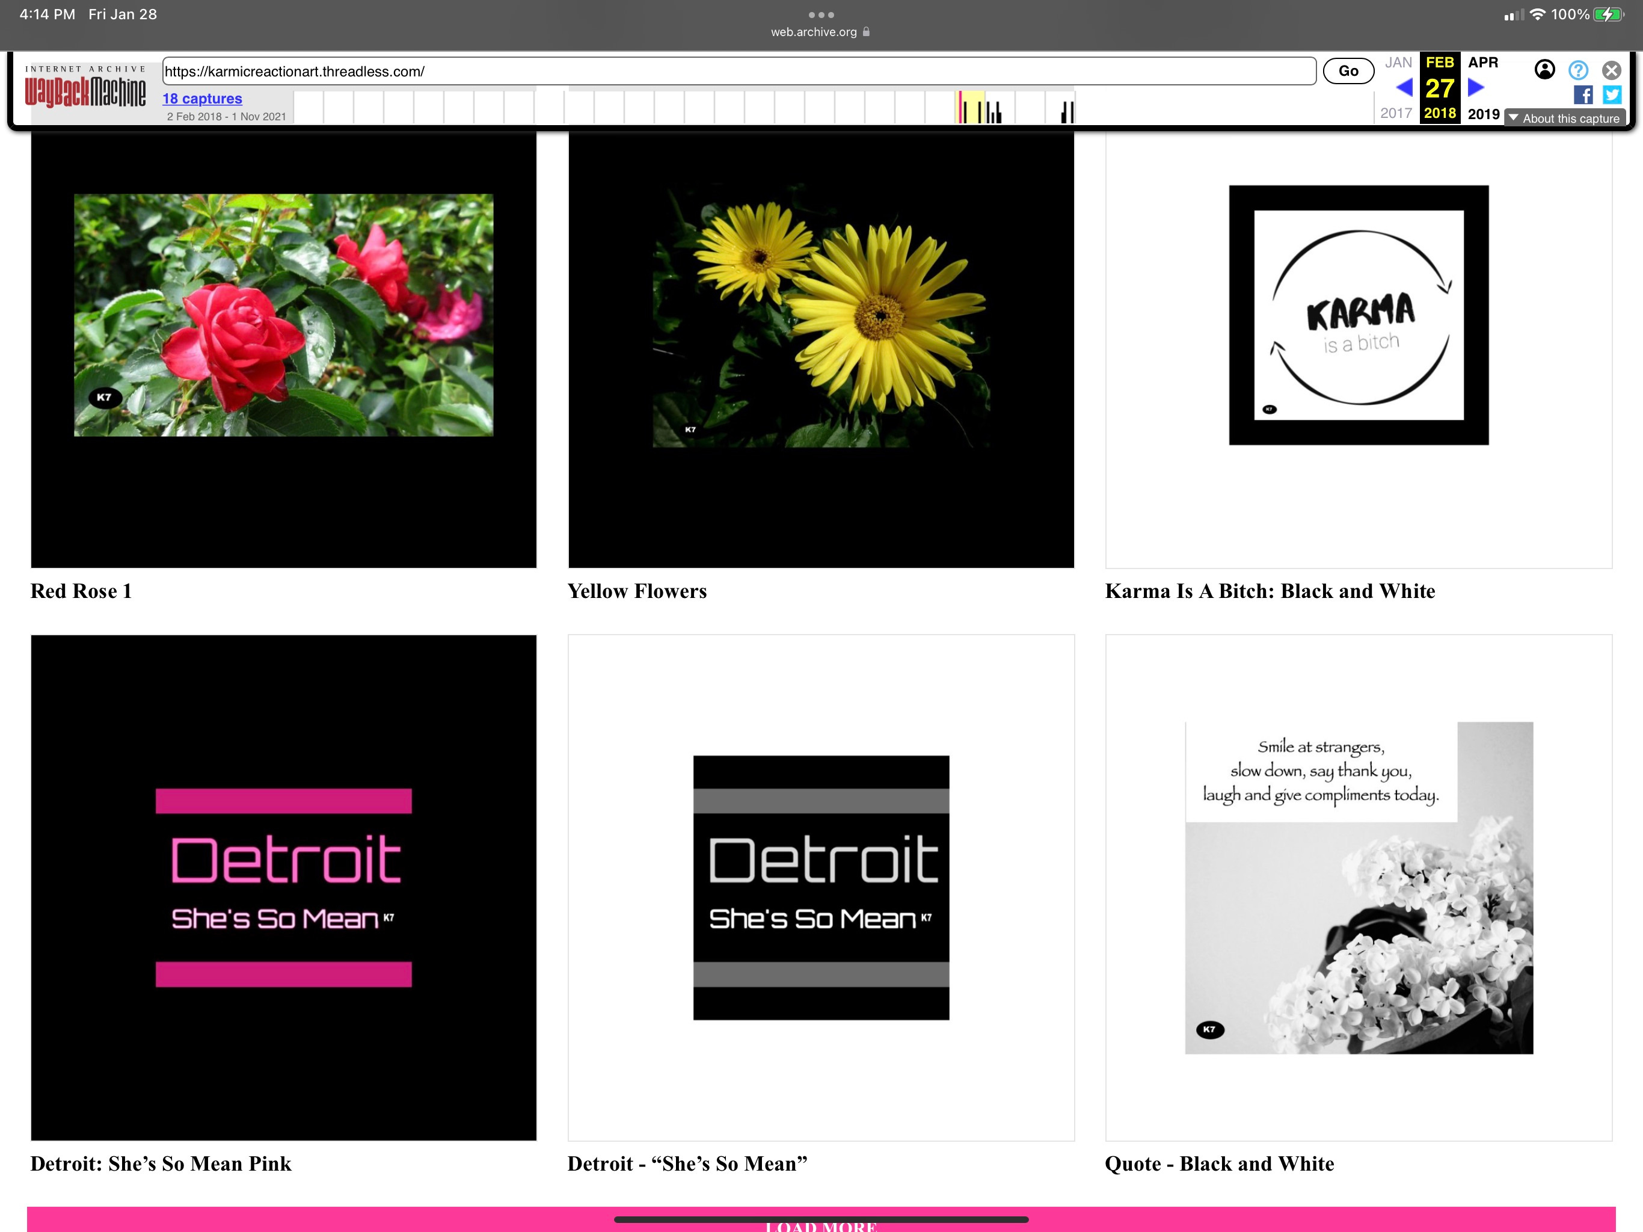This screenshot has height=1232, width=1643.
Task: Open the Wayback help question icon
Action: click(1577, 70)
